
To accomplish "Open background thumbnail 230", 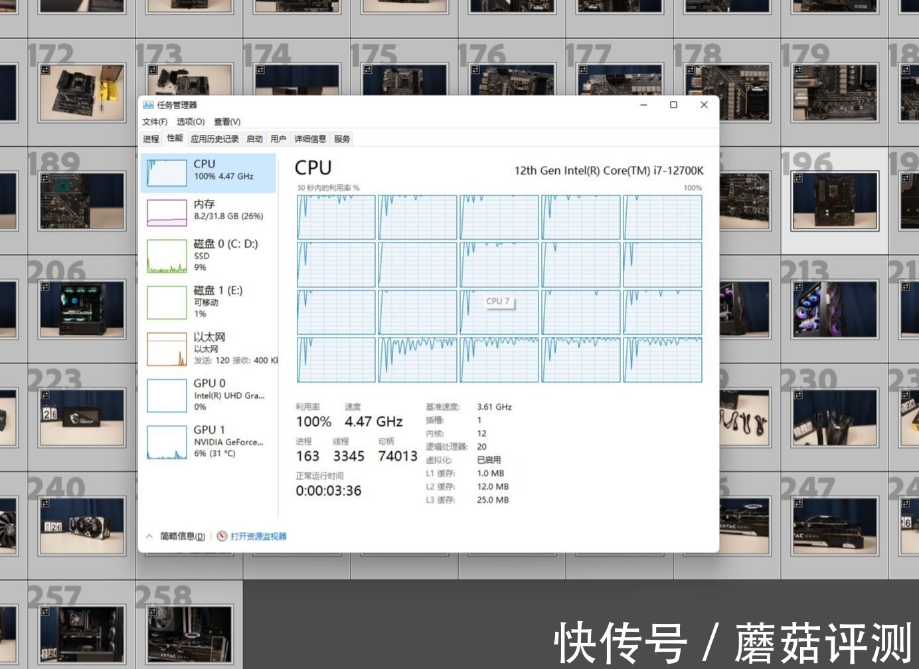I will [835, 418].
